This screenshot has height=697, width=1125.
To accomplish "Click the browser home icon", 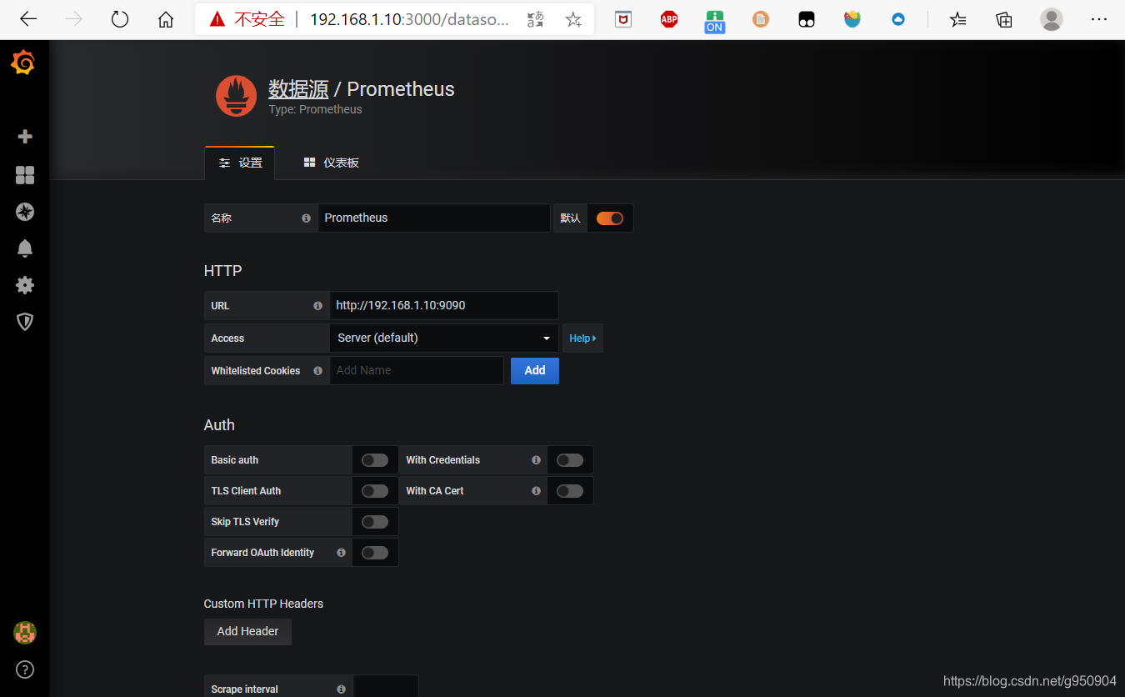I will (166, 19).
